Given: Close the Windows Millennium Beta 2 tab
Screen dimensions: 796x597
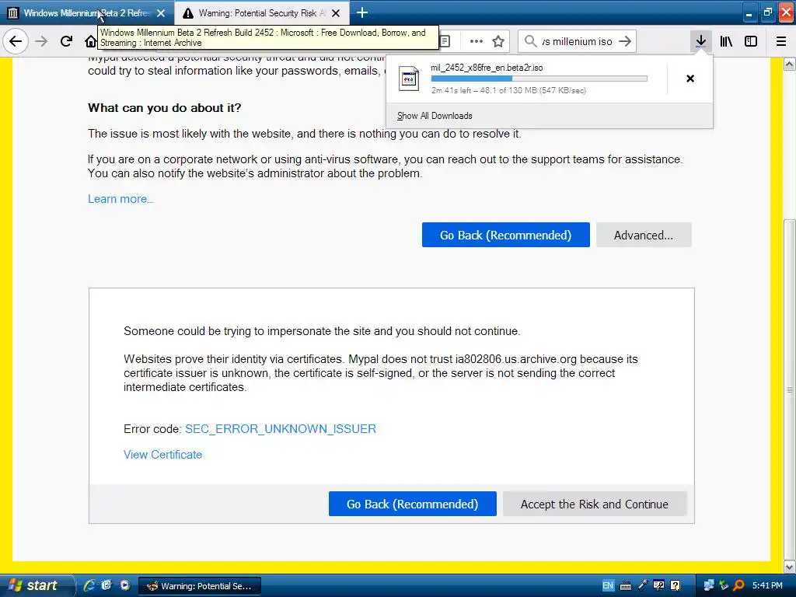Looking at the screenshot, I should (161, 13).
